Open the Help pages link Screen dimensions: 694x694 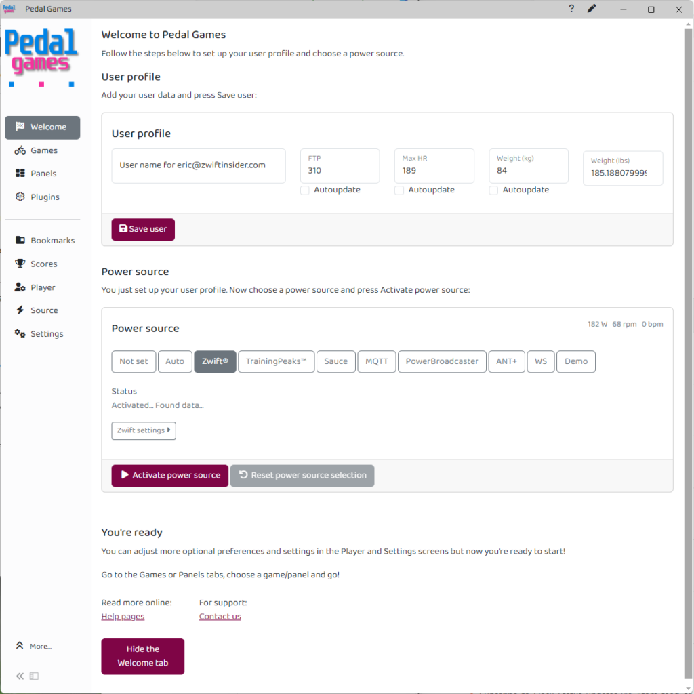tap(123, 617)
